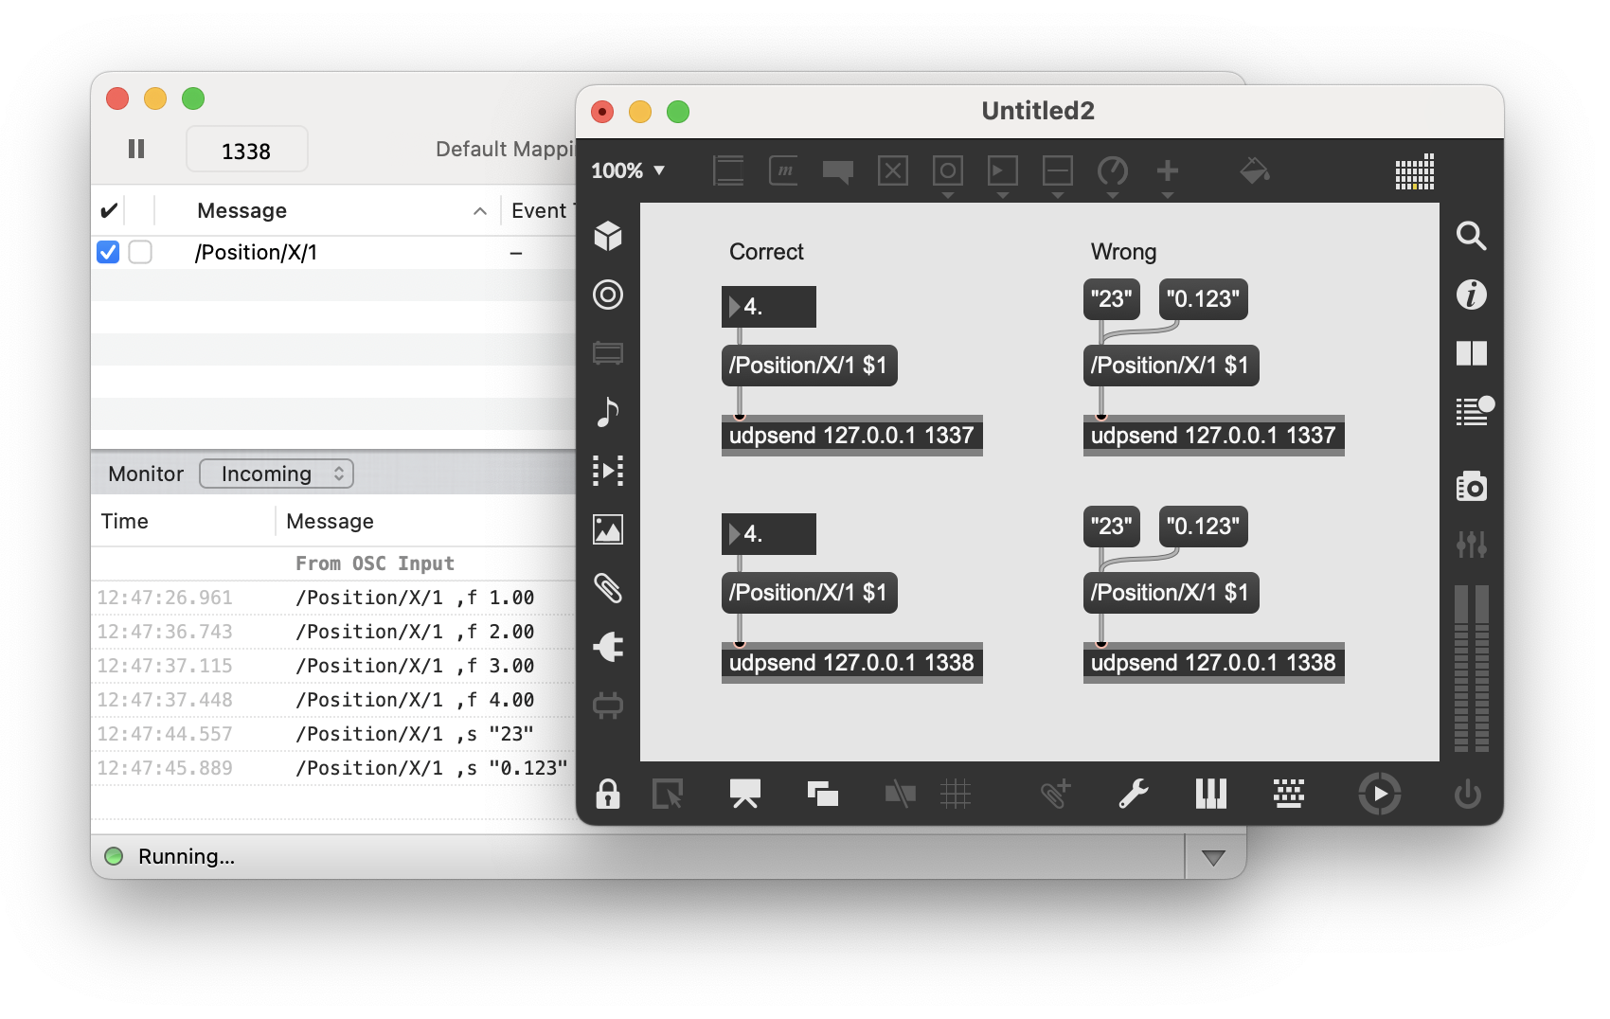Image resolution: width=1610 pixels, height=1019 pixels.
Task: Toggle the patching mode cursor icon
Action: (x=668, y=794)
